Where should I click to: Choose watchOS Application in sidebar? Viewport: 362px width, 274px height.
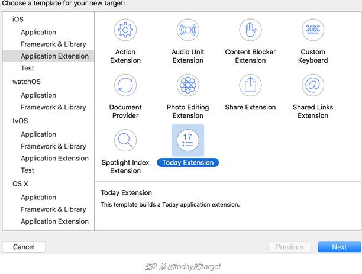pos(38,95)
